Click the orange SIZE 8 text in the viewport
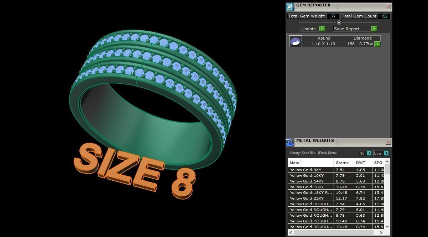The height and width of the screenshot is (237, 428). click(135, 171)
